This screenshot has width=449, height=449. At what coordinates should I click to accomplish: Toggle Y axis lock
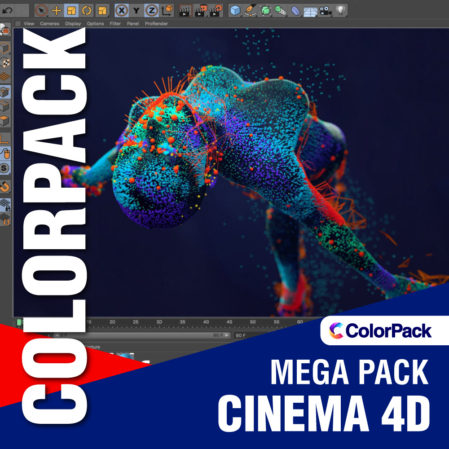point(136,10)
